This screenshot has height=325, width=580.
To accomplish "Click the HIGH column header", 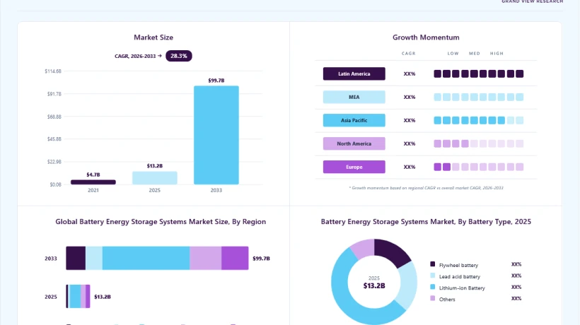I will point(497,54).
